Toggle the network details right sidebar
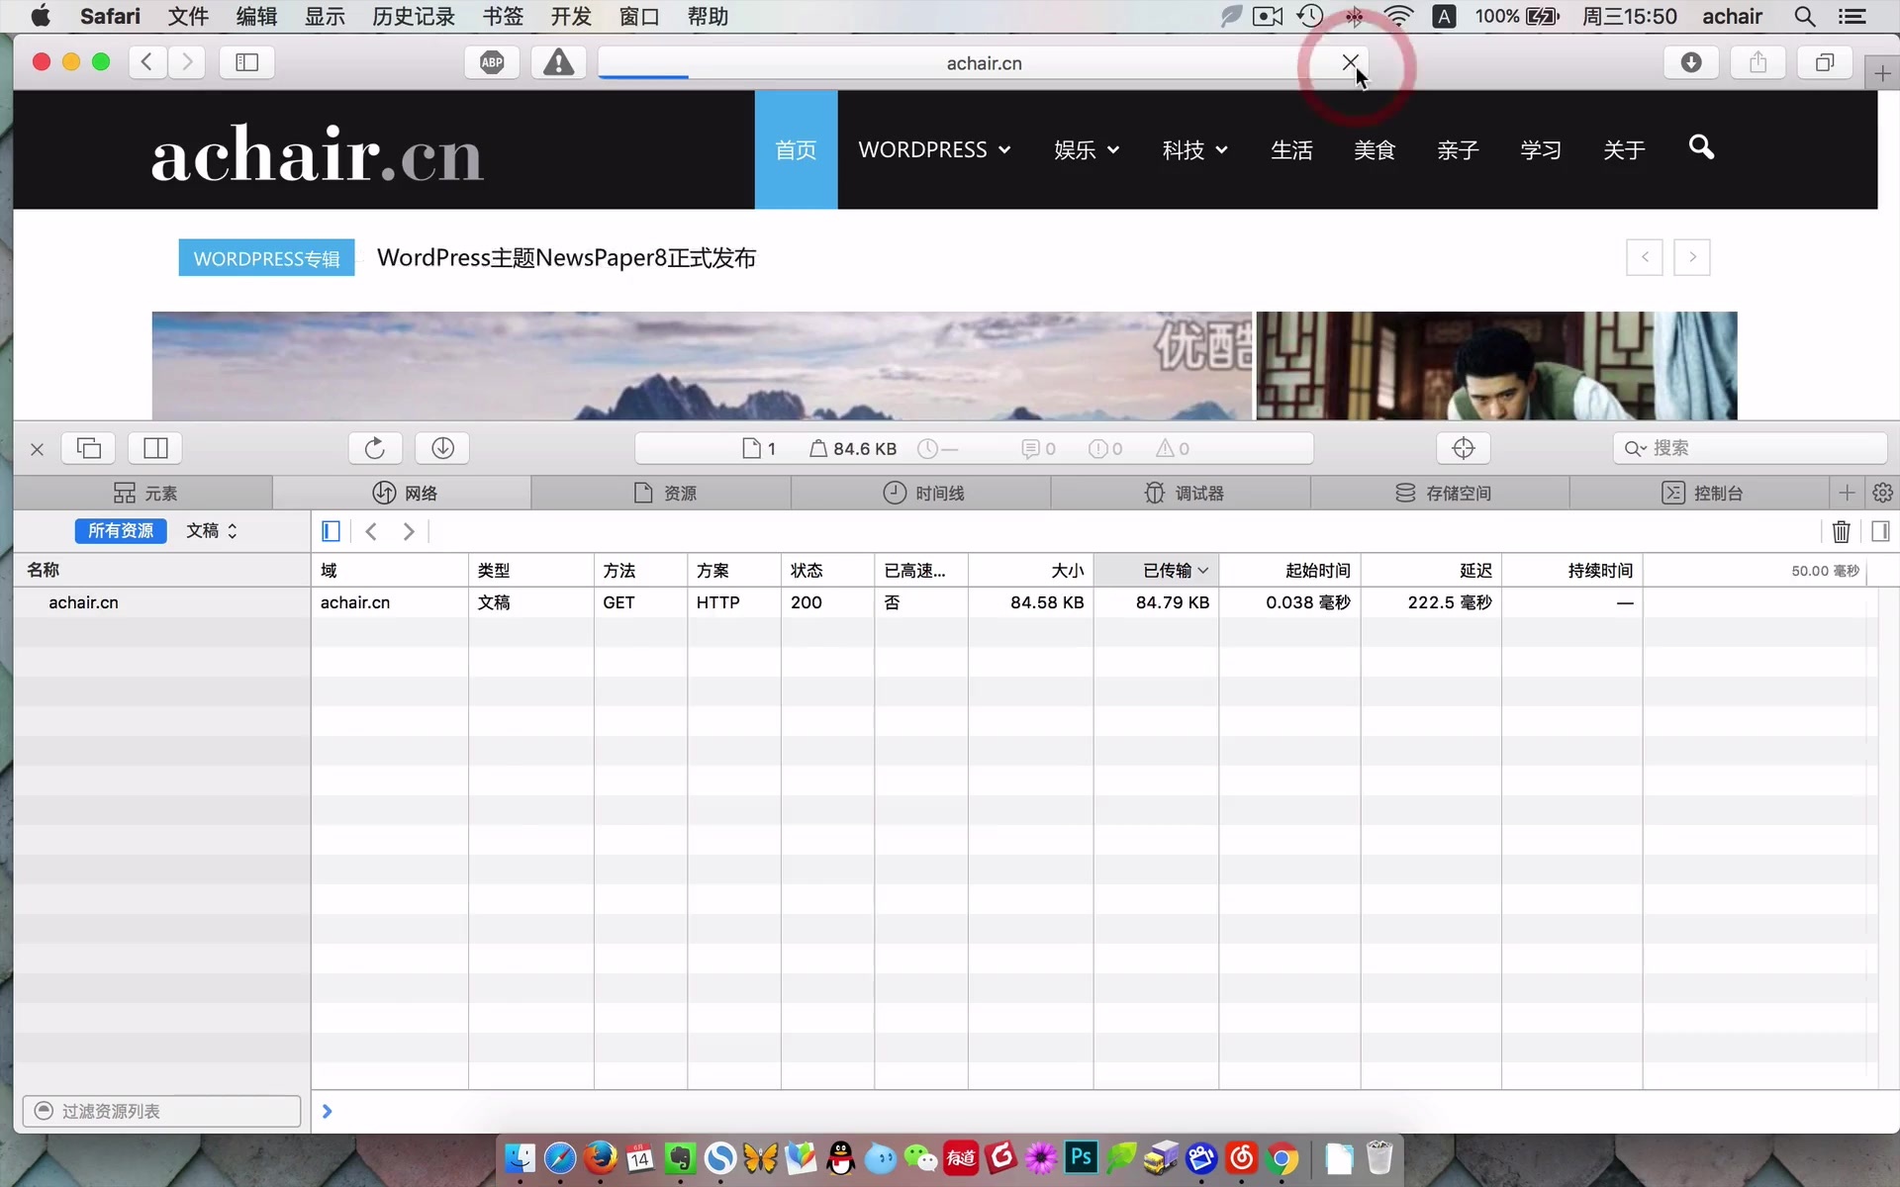1900x1187 pixels. [1880, 531]
